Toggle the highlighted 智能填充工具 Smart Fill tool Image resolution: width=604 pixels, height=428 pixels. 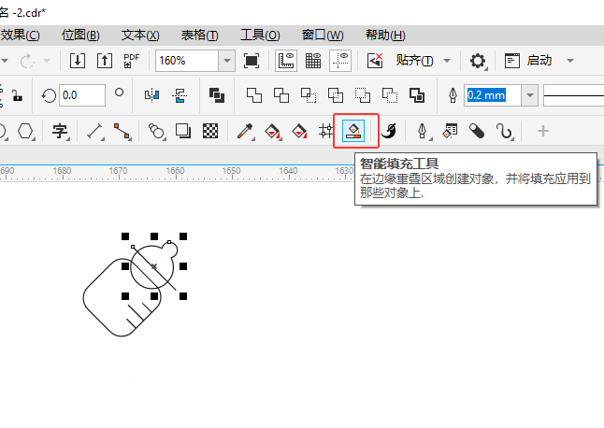click(353, 131)
